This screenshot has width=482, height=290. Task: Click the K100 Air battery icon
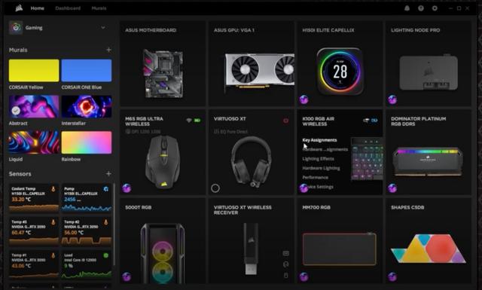click(374, 121)
